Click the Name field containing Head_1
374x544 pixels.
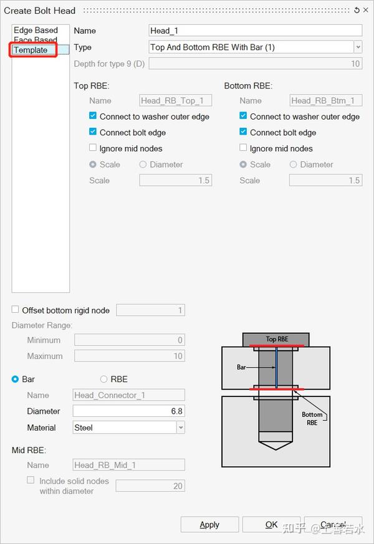pyautogui.click(x=256, y=31)
